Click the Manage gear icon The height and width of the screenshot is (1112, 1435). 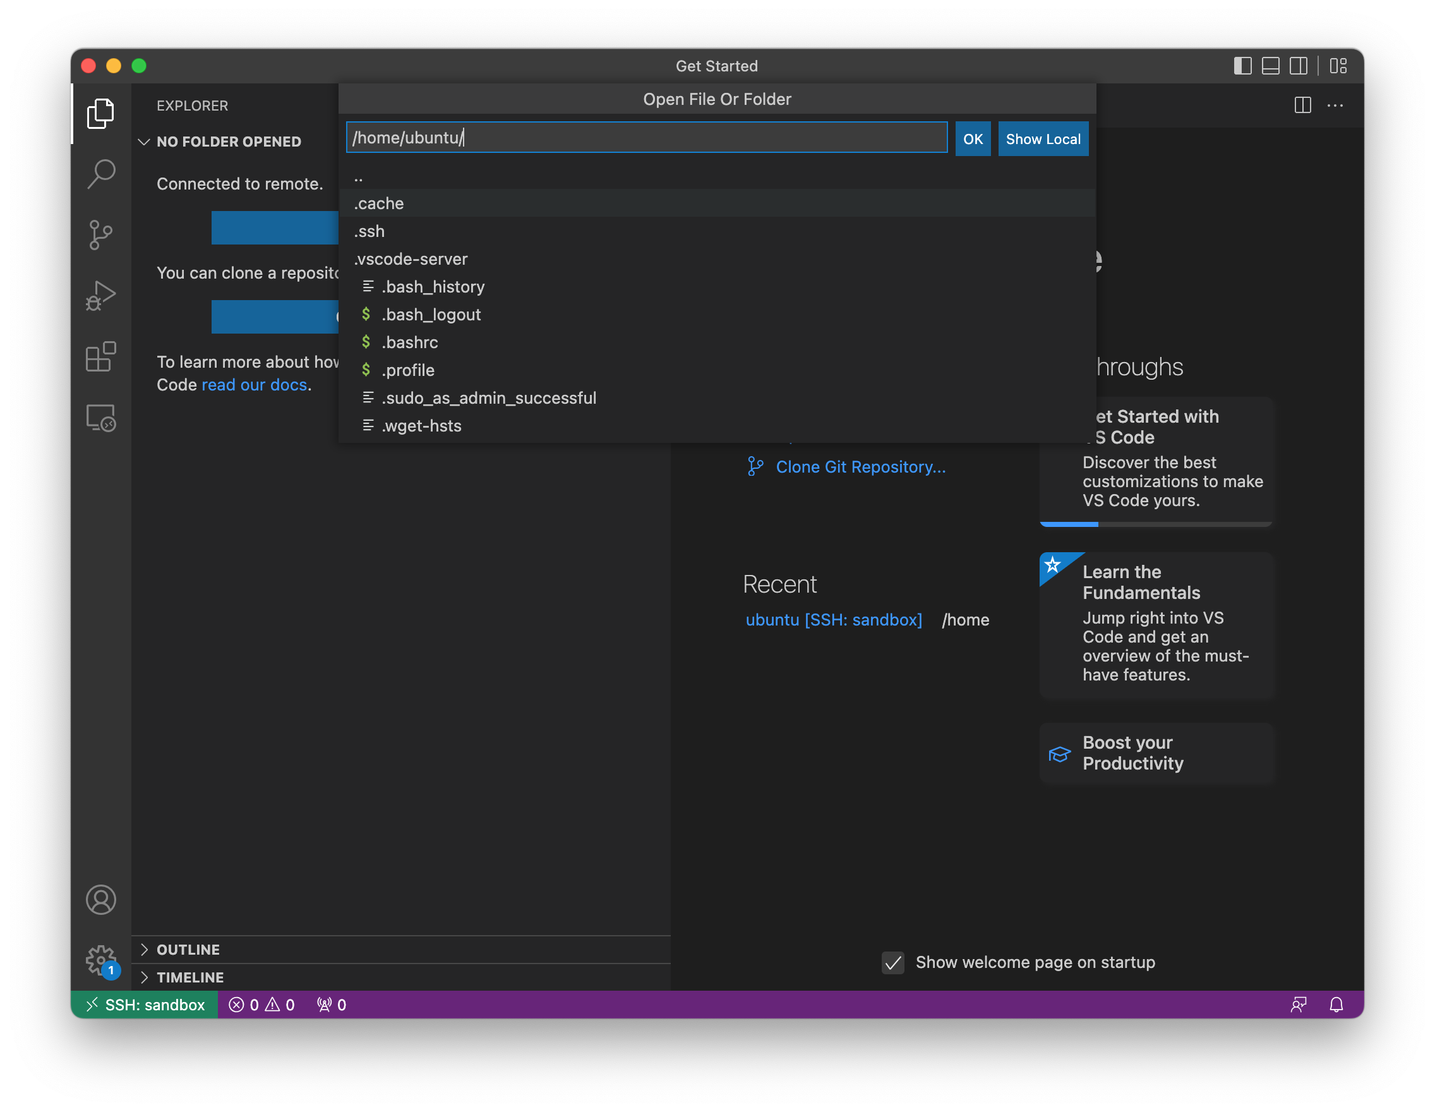(100, 960)
